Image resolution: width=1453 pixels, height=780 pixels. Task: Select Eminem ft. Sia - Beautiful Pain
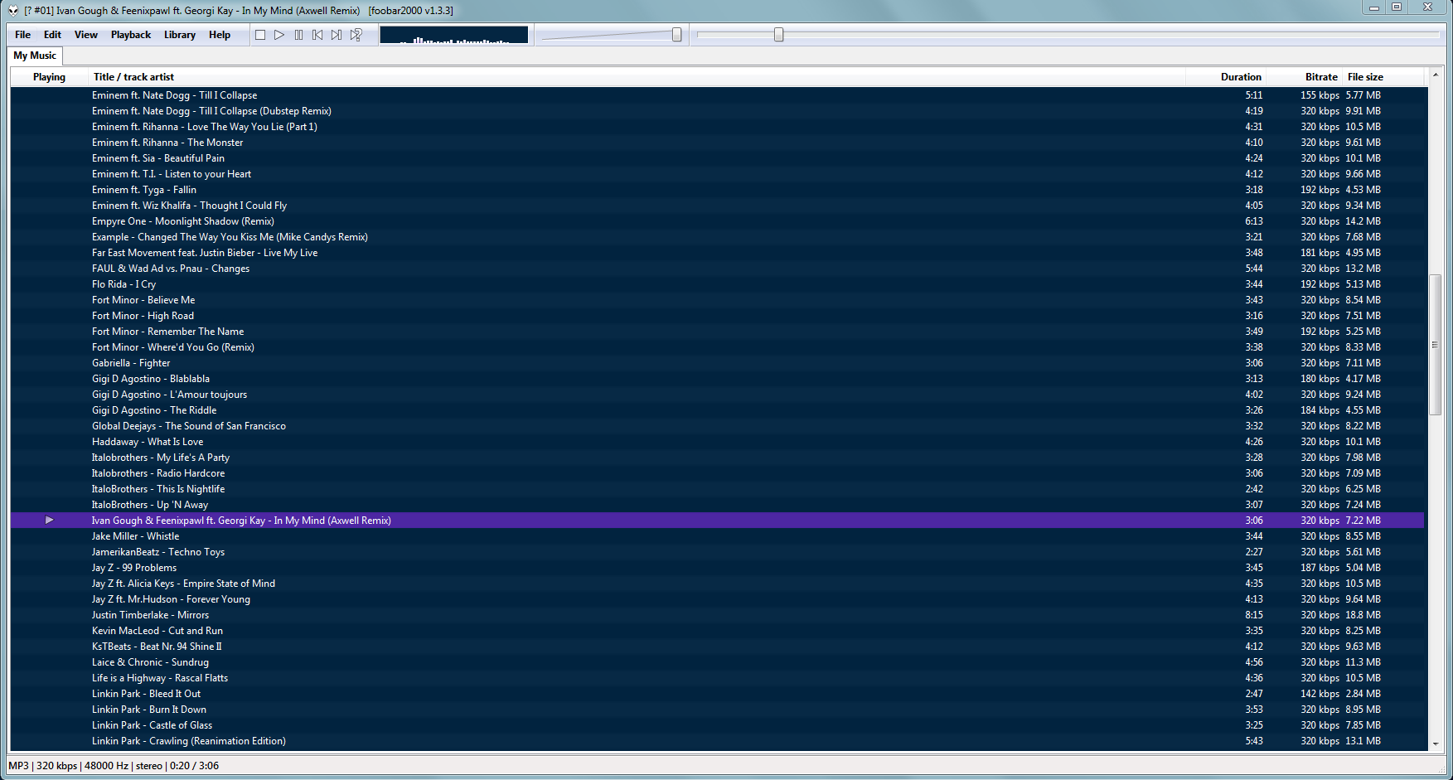click(x=717, y=158)
